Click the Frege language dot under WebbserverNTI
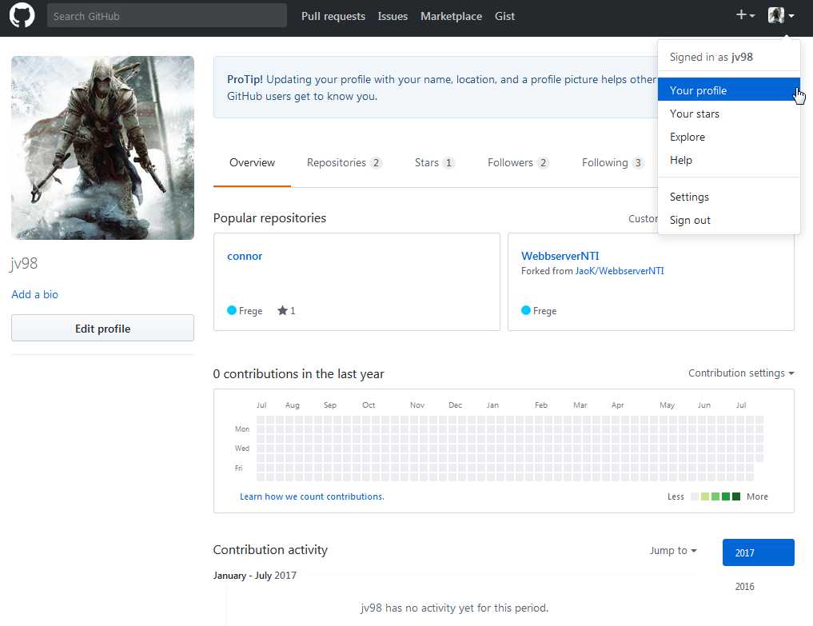 pos(526,310)
